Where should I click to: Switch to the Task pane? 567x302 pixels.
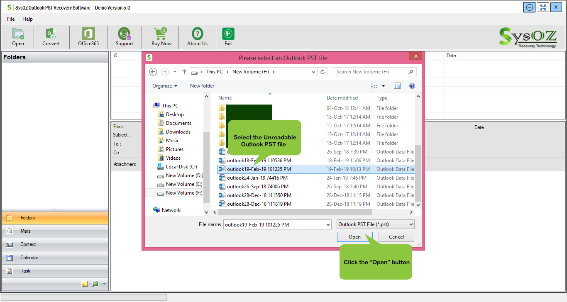(55, 271)
